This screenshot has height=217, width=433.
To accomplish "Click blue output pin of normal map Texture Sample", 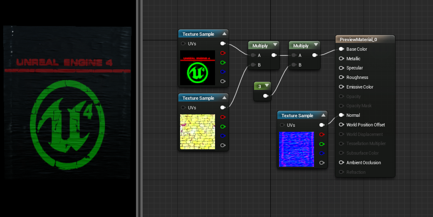I will 322,153.
